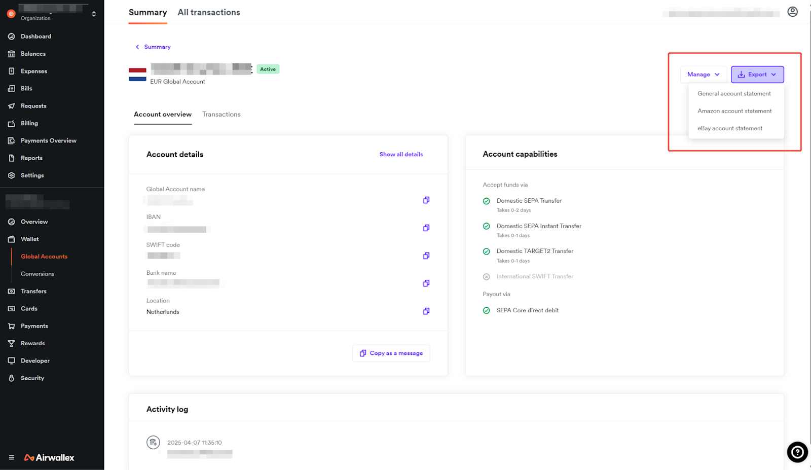The image size is (811, 470).
Task: Collapse sidebar using hamburger icon
Action: (11, 457)
